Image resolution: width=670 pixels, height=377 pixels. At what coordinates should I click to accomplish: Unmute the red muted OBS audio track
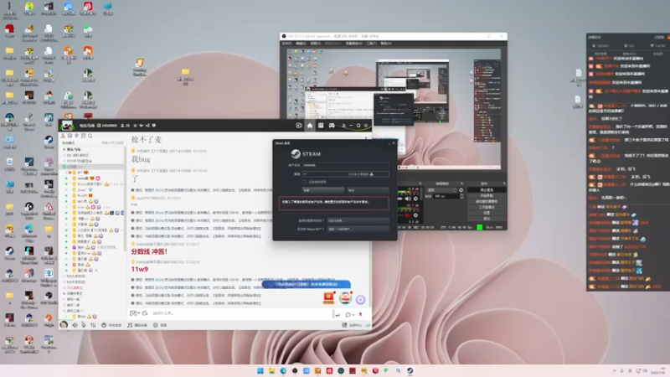click(408, 215)
